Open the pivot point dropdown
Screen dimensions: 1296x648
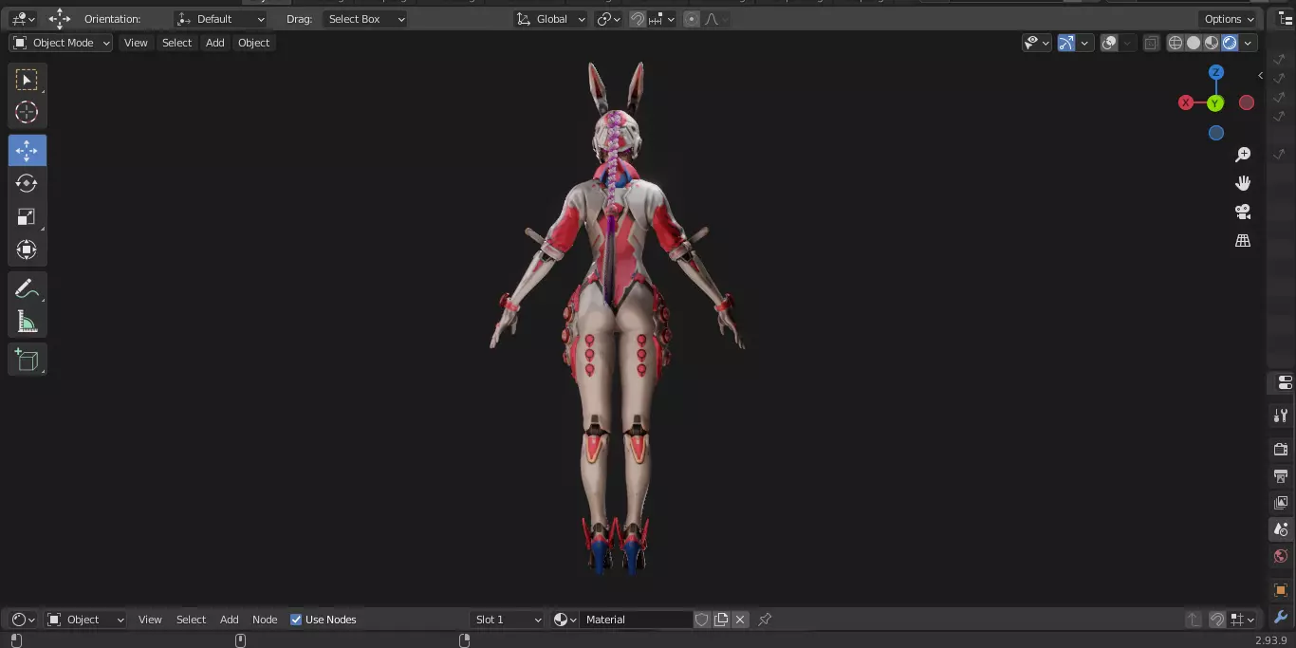pyautogui.click(x=608, y=19)
